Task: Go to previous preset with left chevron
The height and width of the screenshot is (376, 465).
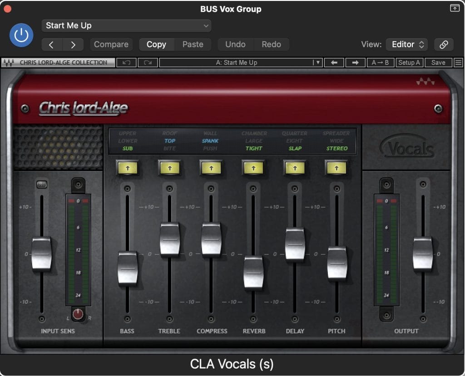Action: pos(52,44)
